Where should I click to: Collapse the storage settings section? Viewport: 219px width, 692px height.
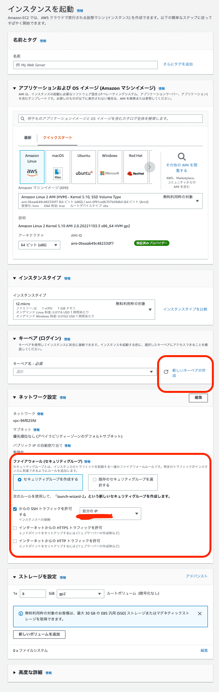pos(15,577)
